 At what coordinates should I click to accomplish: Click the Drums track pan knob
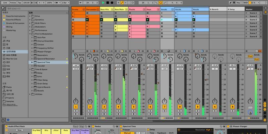coord(76,101)
